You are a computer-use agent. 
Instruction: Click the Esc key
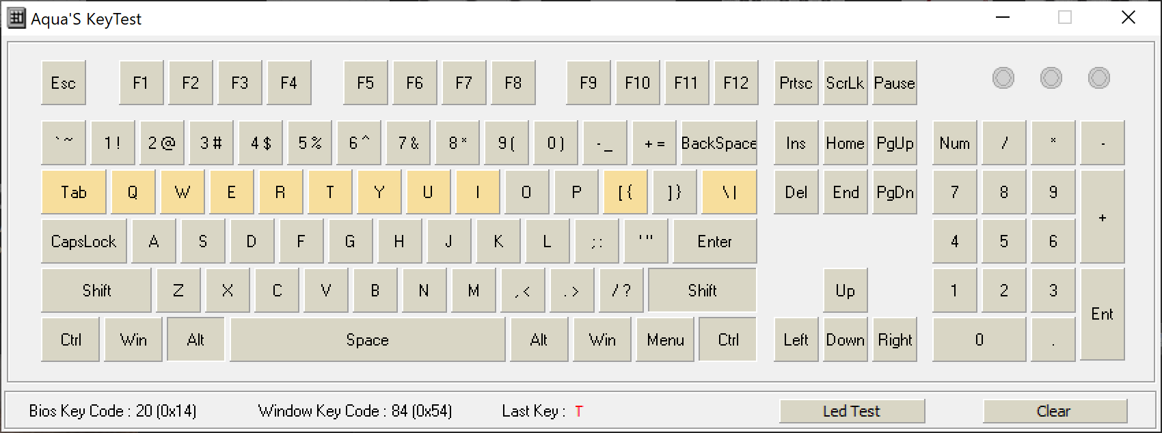point(64,83)
